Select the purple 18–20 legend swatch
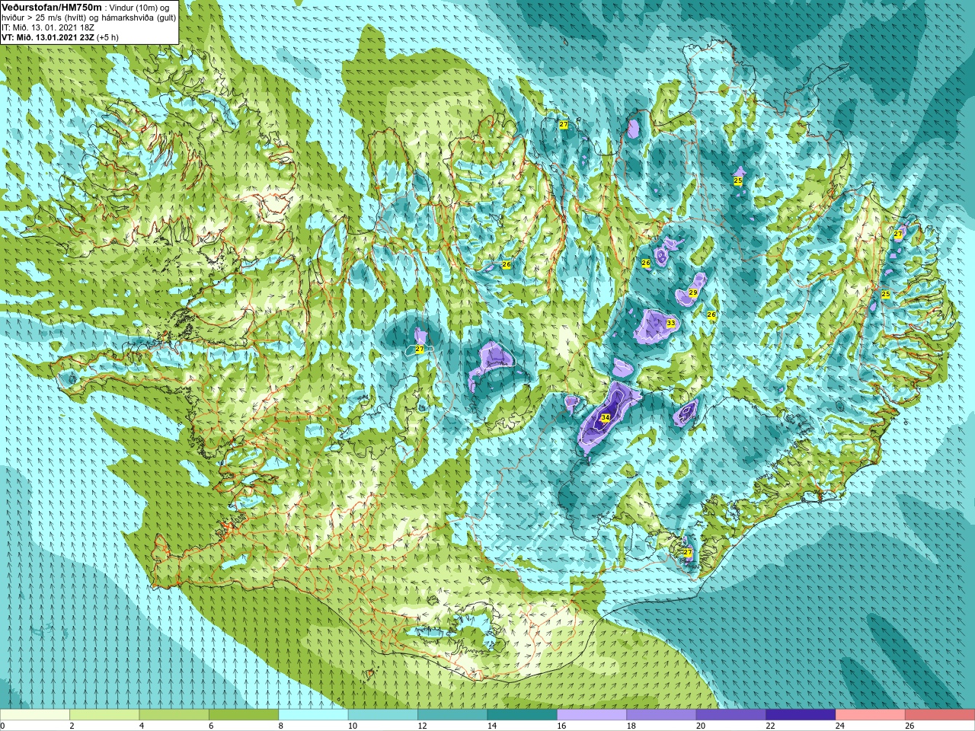This screenshot has width=975, height=731. (662, 715)
